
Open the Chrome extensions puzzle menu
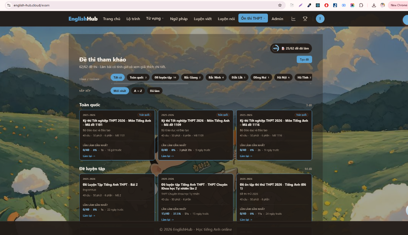[x=361, y=5]
